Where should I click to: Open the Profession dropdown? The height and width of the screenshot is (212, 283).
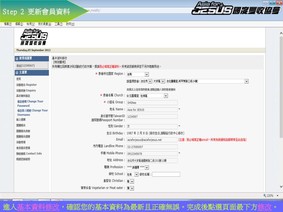click(x=138, y=168)
